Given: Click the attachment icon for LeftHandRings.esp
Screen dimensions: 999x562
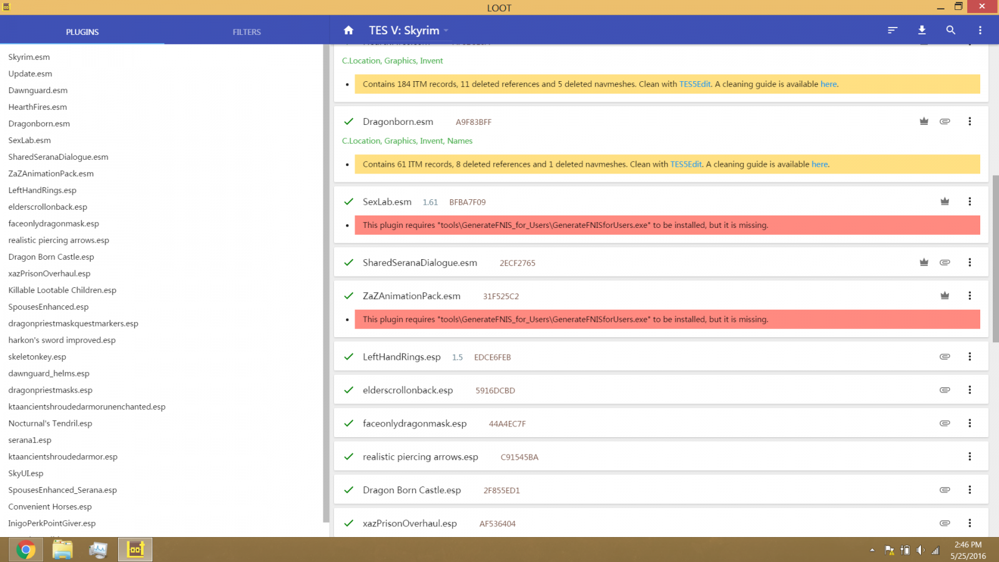Looking at the screenshot, I should pyautogui.click(x=945, y=357).
